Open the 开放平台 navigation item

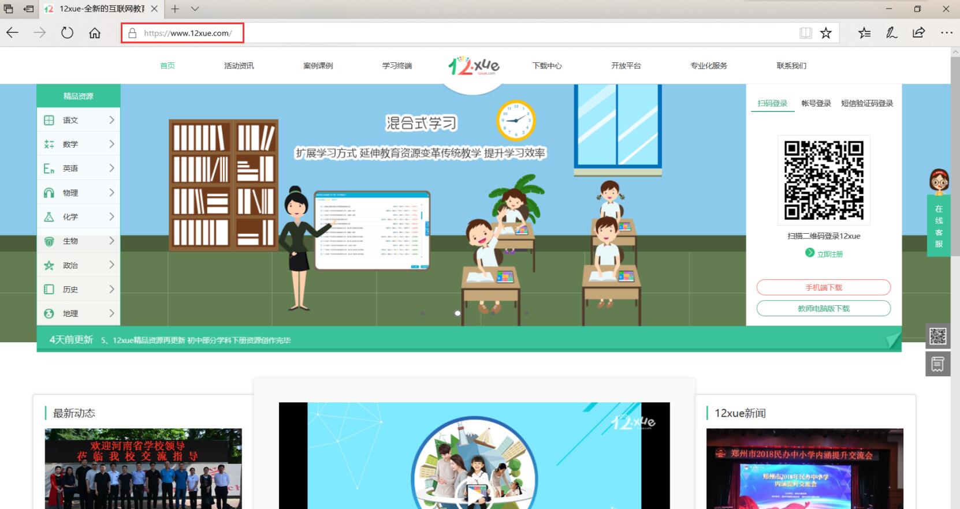(x=626, y=66)
